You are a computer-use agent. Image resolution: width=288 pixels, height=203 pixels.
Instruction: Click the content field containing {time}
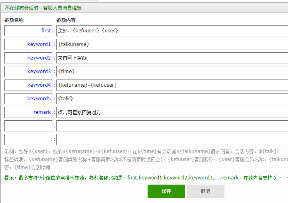coord(172,72)
